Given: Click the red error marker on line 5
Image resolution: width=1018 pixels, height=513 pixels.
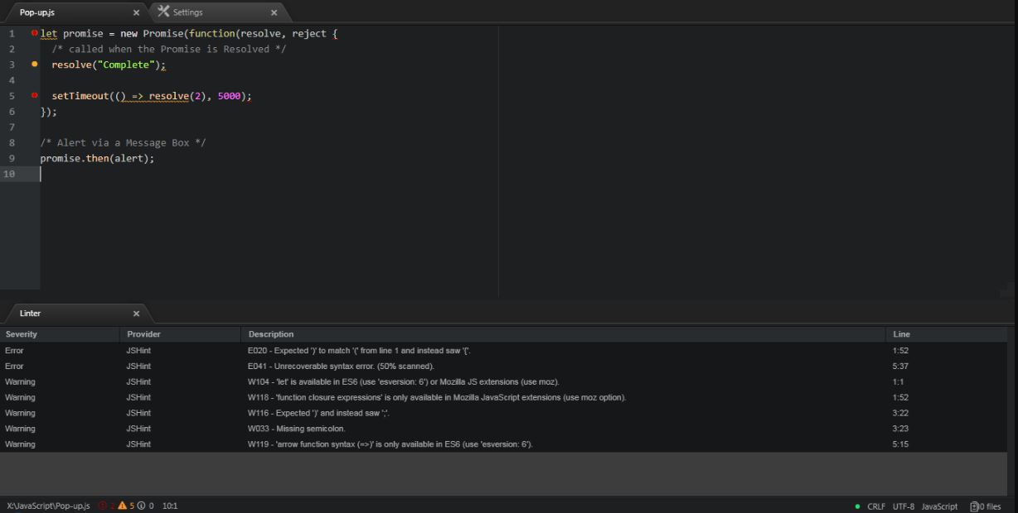Looking at the screenshot, I should pos(34,95).
